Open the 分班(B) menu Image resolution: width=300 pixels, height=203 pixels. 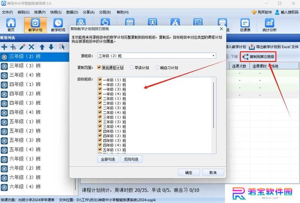pyautogui.click(x=105, y=12)
